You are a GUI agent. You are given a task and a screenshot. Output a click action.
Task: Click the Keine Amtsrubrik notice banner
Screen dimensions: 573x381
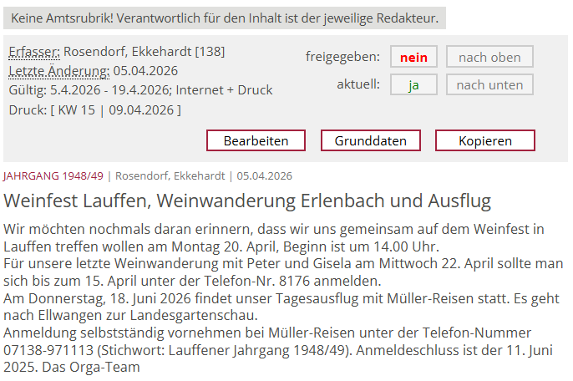[x=225, y=18]
